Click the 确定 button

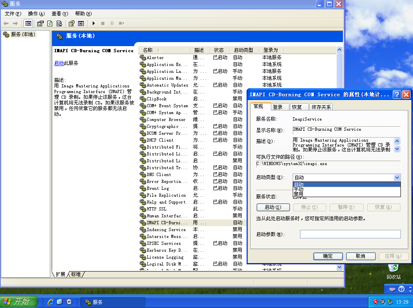(x=328, y=256)
